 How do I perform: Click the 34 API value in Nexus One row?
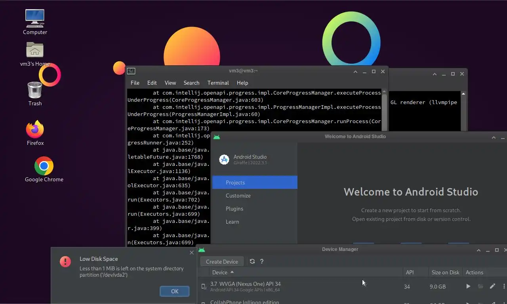407,287
